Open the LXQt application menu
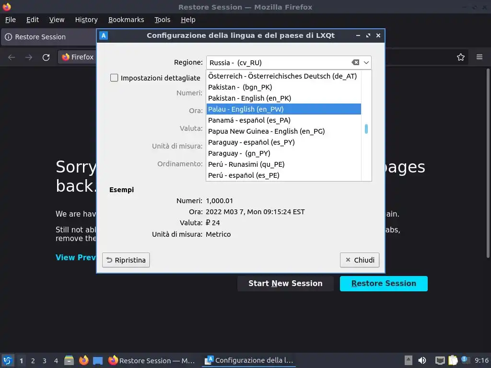The height and width of the screenshot is (368, 491). point(8,360)
